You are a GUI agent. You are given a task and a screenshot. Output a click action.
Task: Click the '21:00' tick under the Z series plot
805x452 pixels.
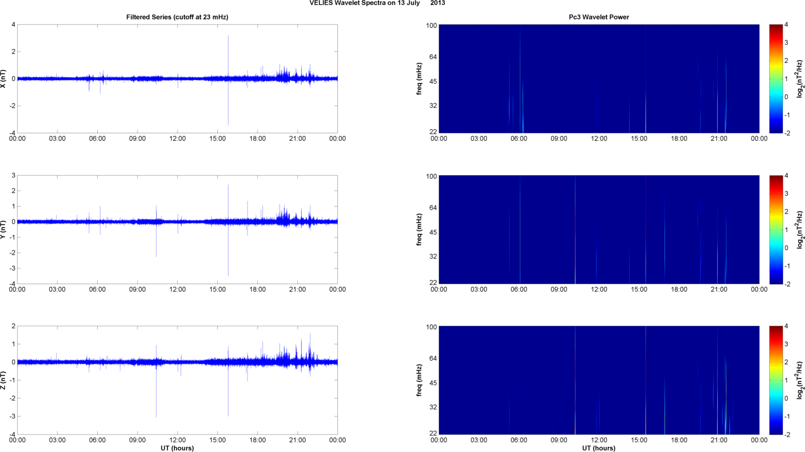pos(298,440)
